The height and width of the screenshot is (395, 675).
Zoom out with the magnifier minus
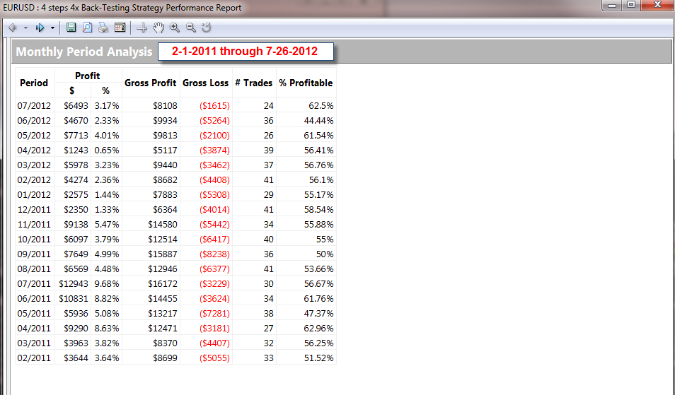click(x=190, y=28)
